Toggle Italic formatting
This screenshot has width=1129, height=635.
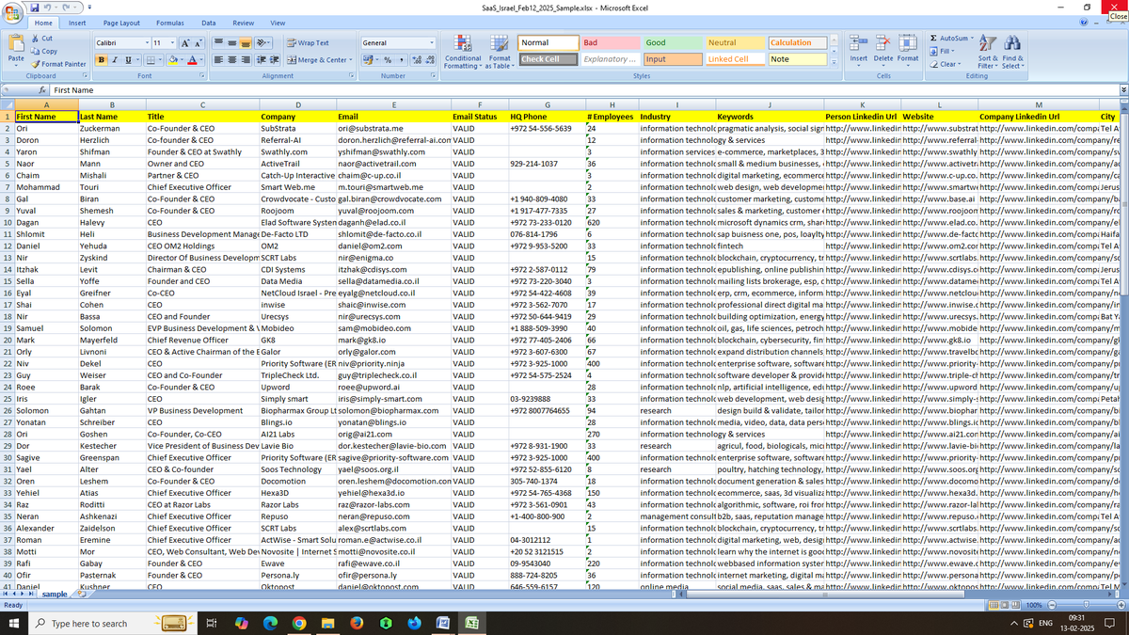coord(114,60)
